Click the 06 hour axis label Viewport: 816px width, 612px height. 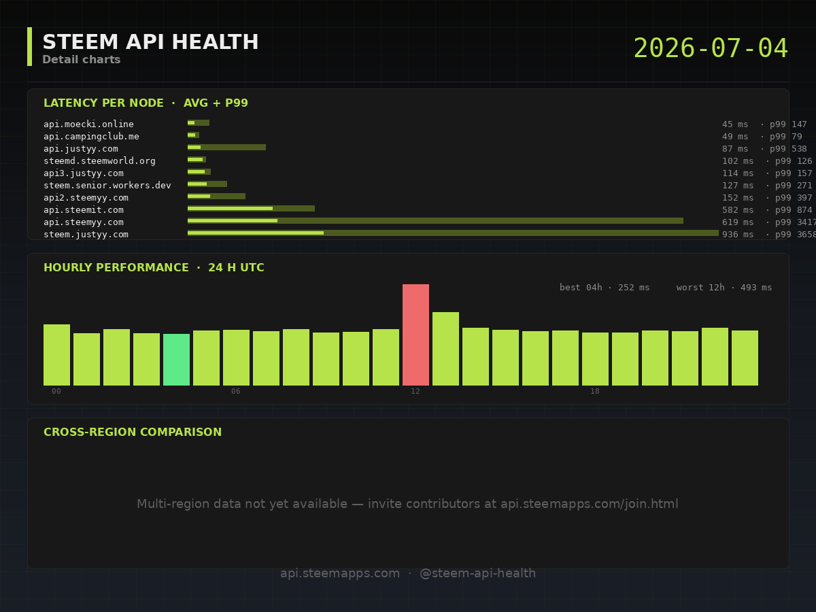coord(236,392)
